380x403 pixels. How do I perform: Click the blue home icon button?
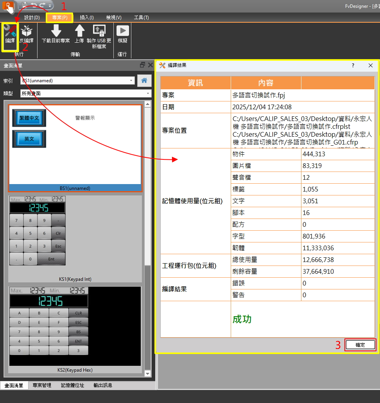coord(144,80)
